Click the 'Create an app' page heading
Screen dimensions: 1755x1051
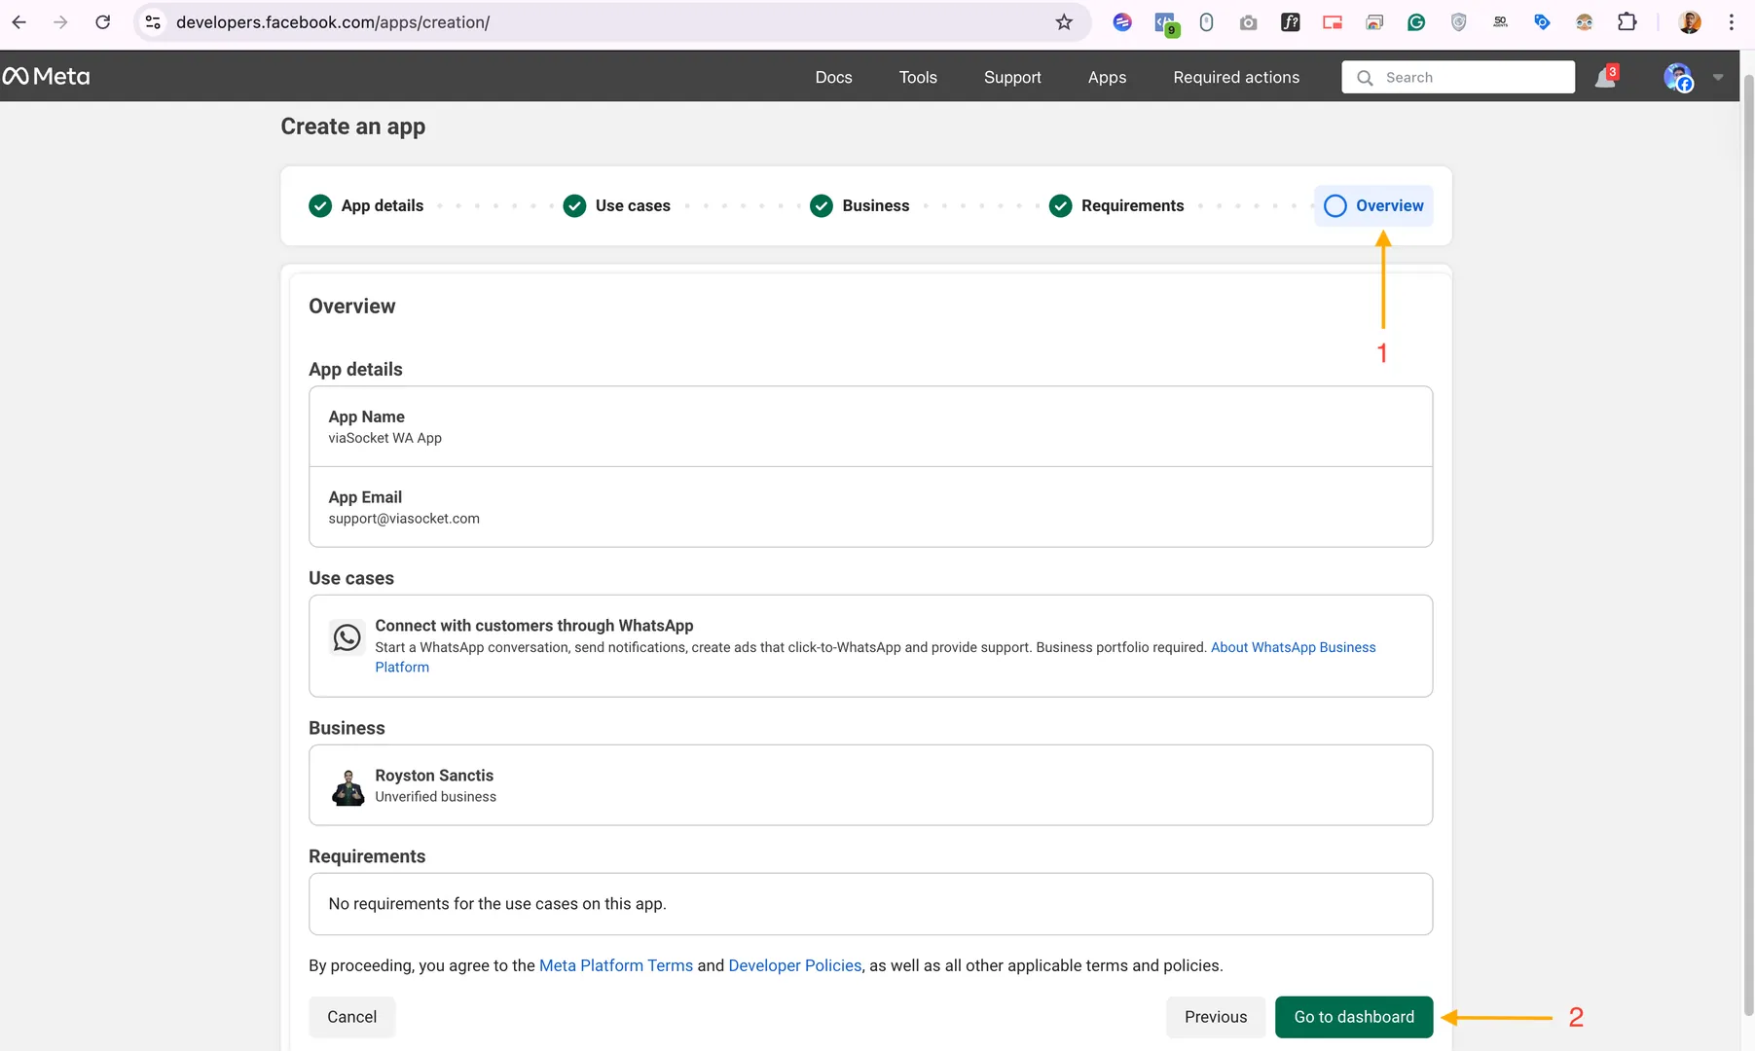tap(352, 127)
